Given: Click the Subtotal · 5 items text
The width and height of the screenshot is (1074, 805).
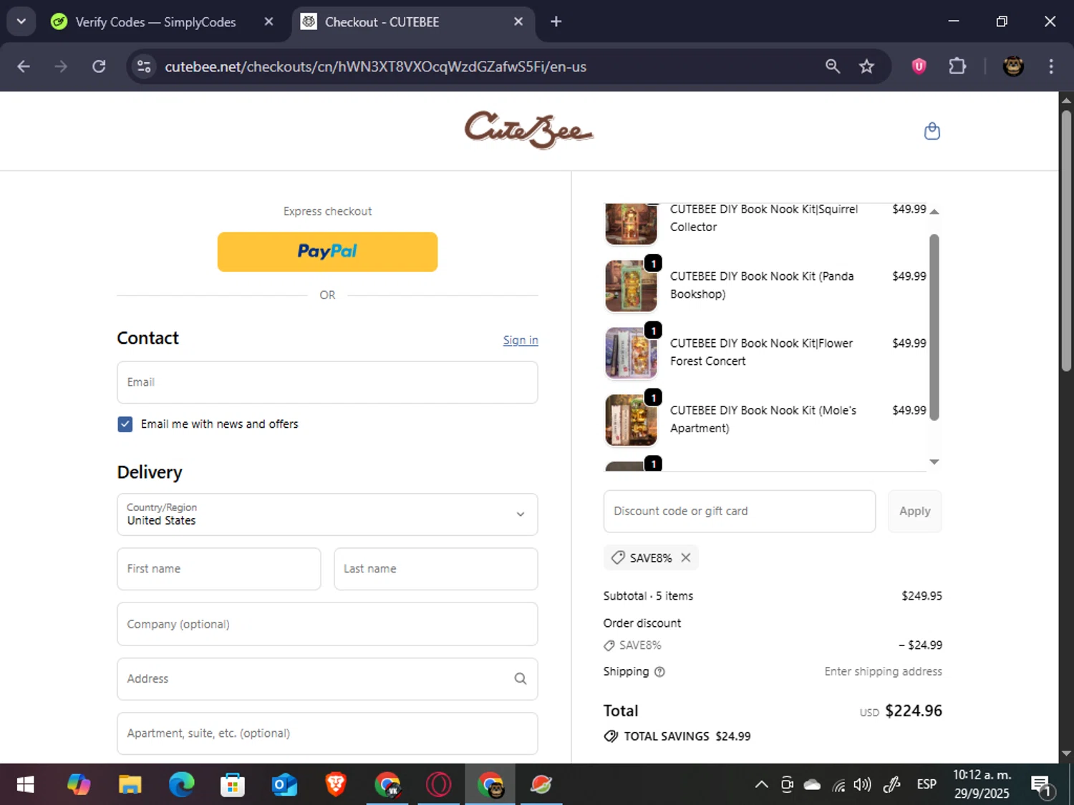Looking at the screenshot, I should click(x=648, y=596).
